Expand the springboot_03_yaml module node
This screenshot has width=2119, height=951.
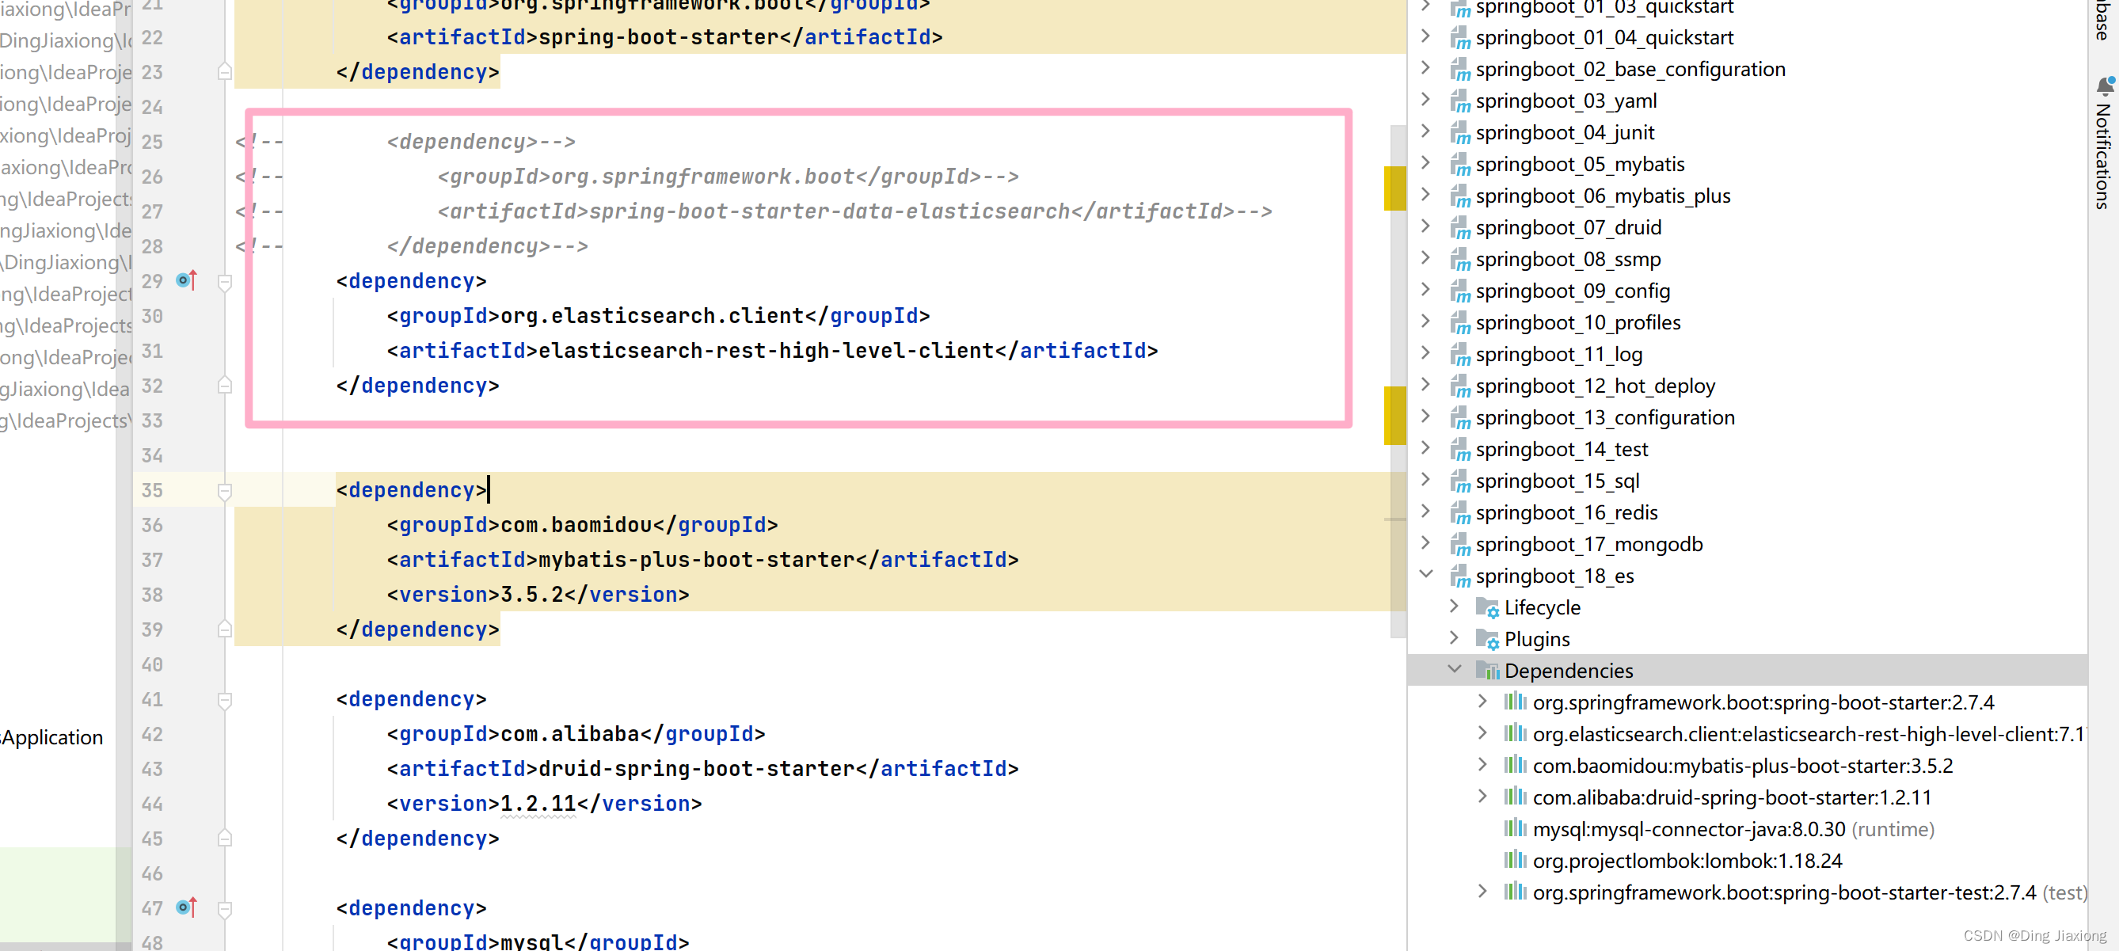point(1426,101)
